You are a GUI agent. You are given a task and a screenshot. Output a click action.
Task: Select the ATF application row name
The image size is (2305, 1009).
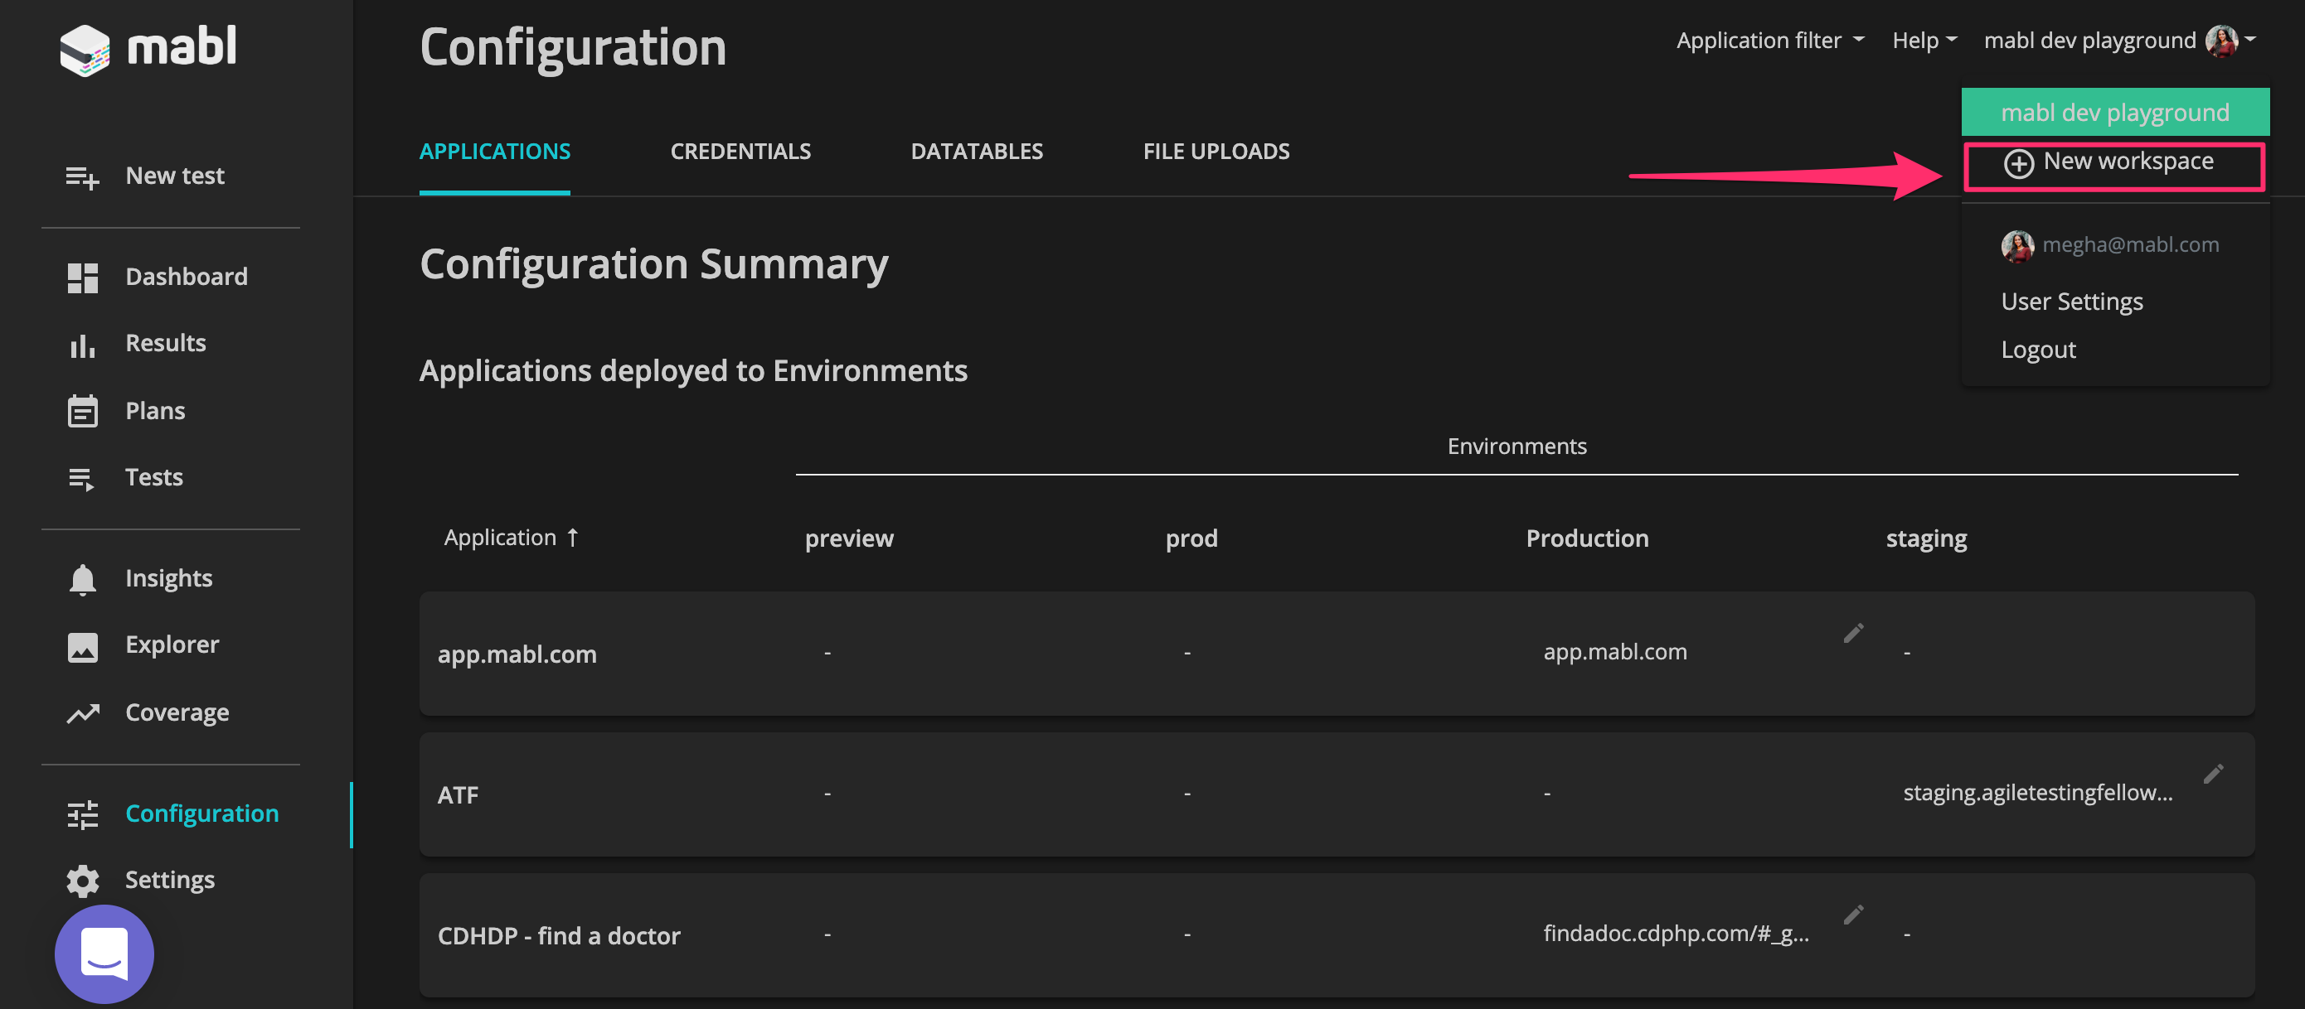459,795
